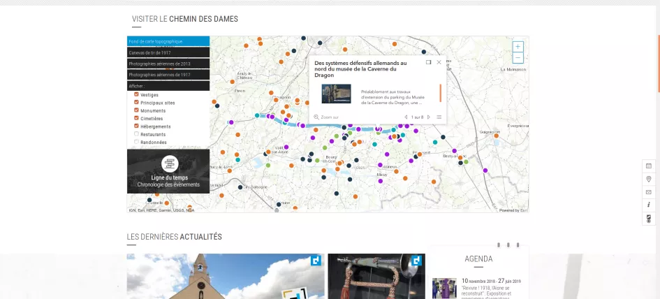Click the '1 sur 8' result counter
This screenshot has width=660, height=299.
(x=417, y=117)
